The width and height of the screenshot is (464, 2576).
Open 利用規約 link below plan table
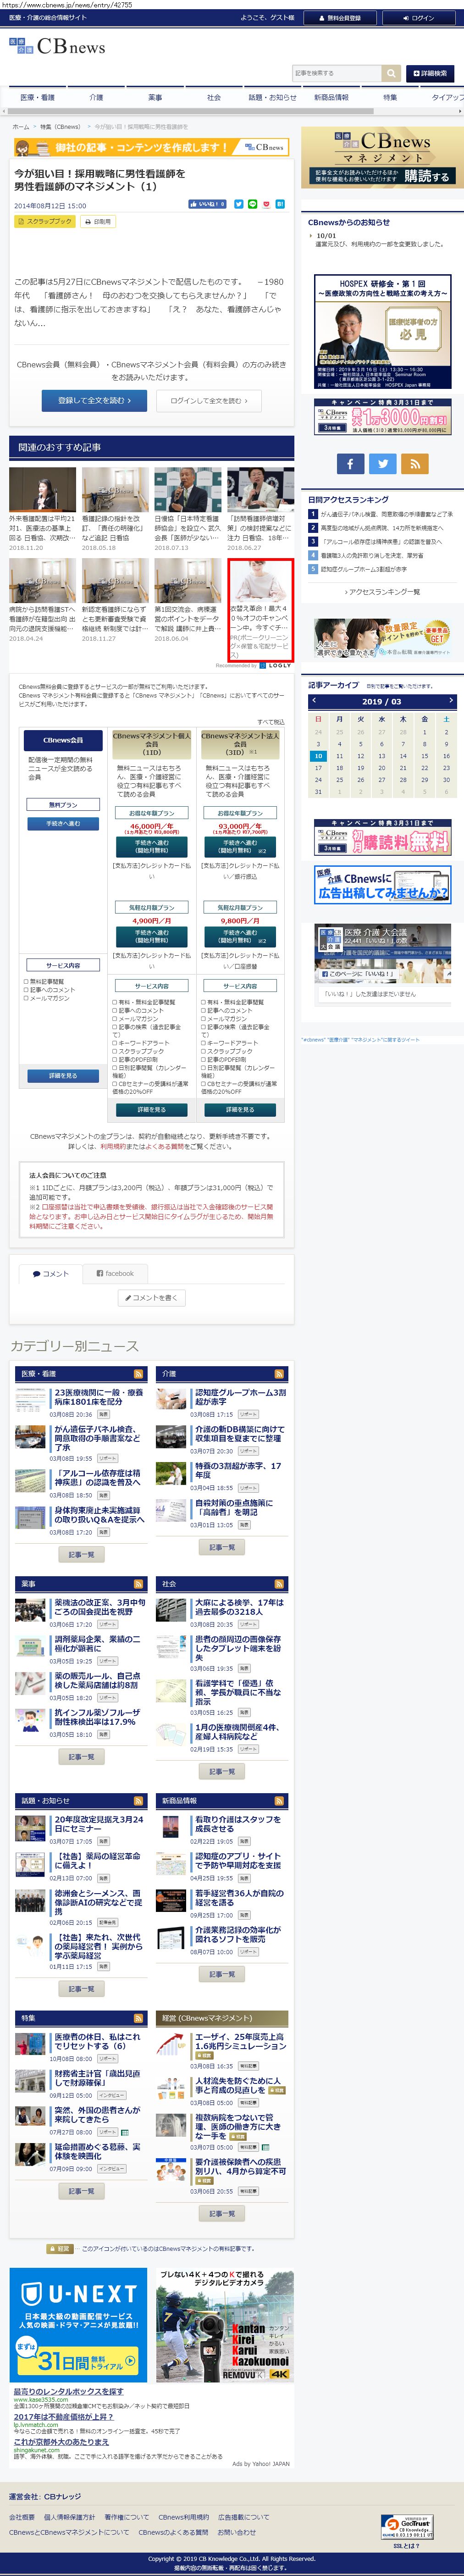tap(112, 1147)
